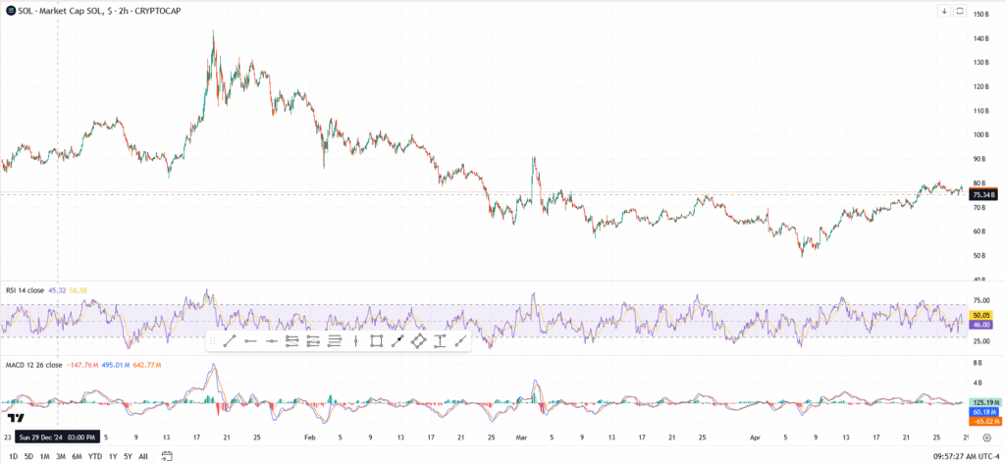Screen dimensions: 1005x463
Task: Click the All range button
Action: click(143, 456)
